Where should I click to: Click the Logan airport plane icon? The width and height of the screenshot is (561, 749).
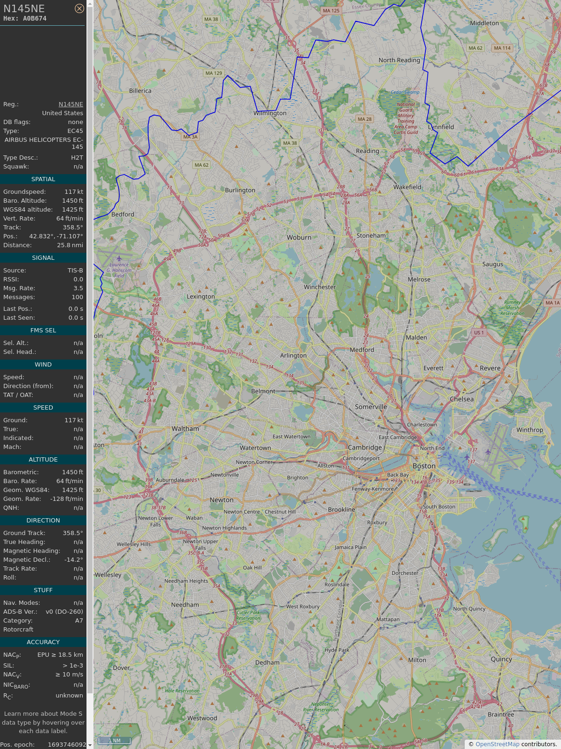[x=488, y=452]
